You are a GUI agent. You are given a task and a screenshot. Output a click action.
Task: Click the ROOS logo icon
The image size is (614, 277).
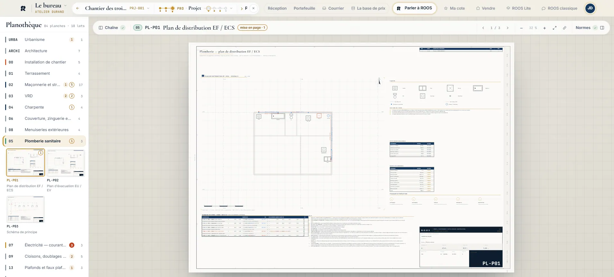tap(23, 8)
